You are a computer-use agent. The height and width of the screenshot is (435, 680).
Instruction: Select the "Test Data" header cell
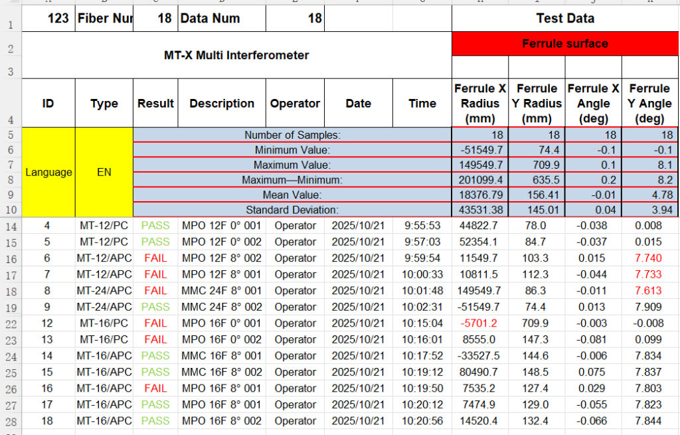[x=565, y=19]
